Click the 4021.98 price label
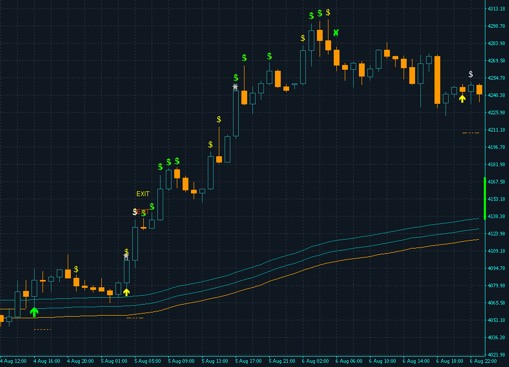Viewport: 509px width, 367px height. click(496, 355)
